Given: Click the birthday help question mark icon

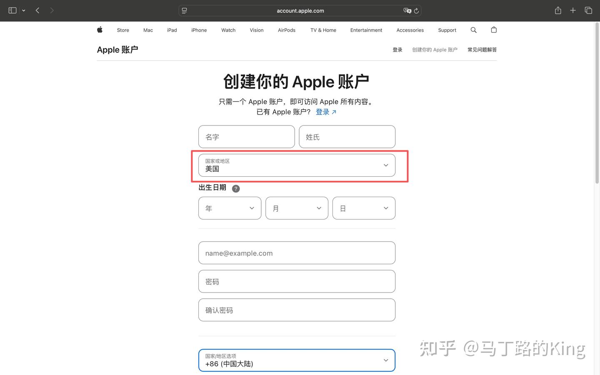Looking at the screenshot, I should [236, 188].
